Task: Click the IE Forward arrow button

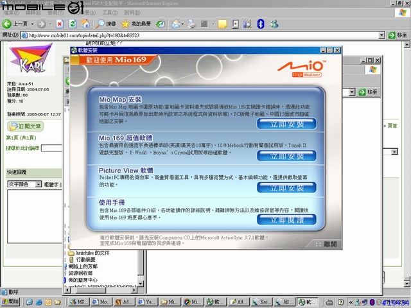Action: (41, 24)
